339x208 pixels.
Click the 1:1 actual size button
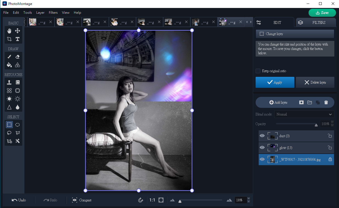coord(152,200)
